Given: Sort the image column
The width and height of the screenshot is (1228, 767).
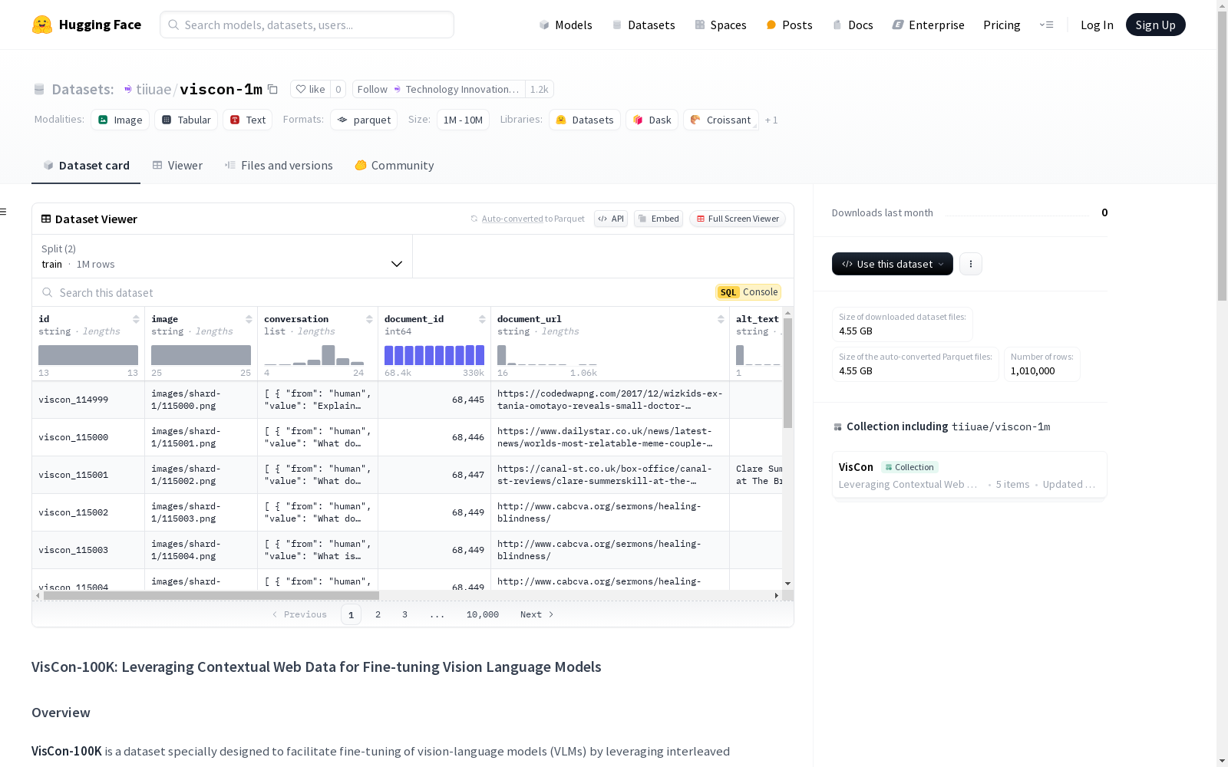Looking at the screenshot, I should tap(249, 319).
